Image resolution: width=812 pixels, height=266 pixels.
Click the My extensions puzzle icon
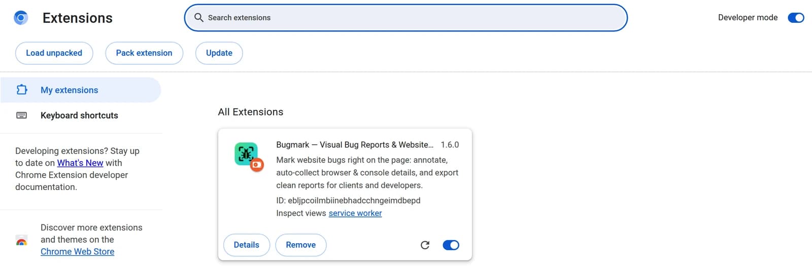[22, 90]
